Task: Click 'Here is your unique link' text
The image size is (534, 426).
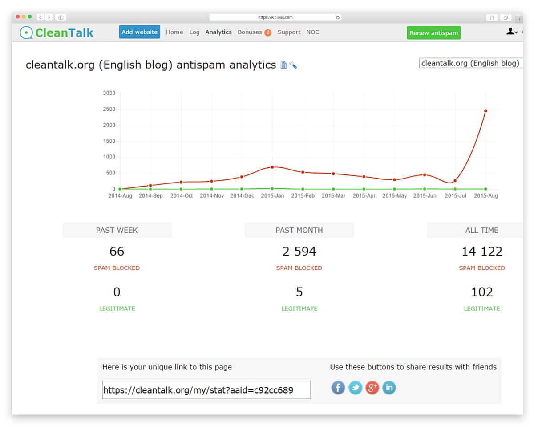Action: (x=167, y=367)
